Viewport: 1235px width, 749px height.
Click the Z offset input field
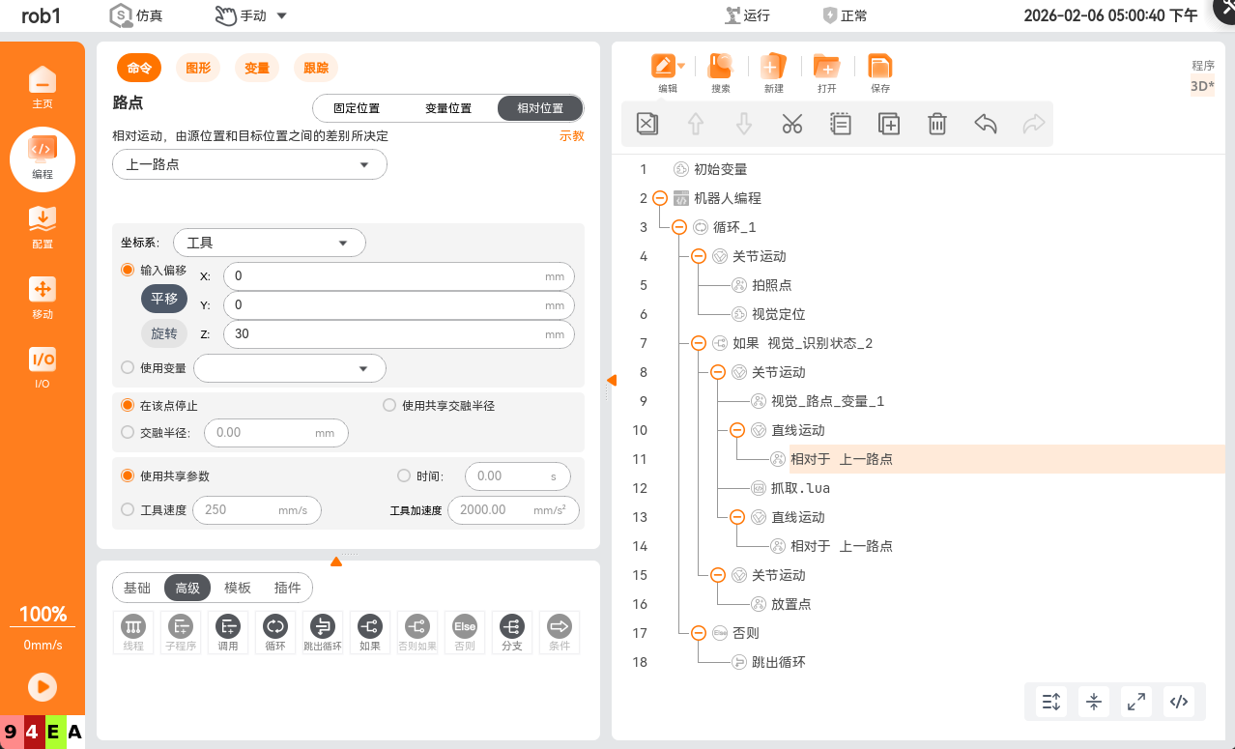click(387, 334)
